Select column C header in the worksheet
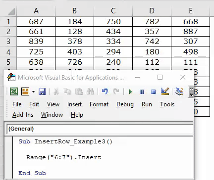 point(113,11)
